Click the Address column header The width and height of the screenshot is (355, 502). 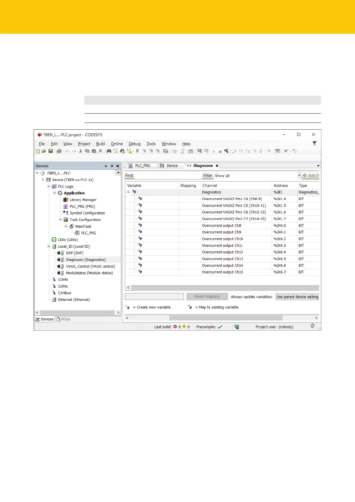pos(281,185)
